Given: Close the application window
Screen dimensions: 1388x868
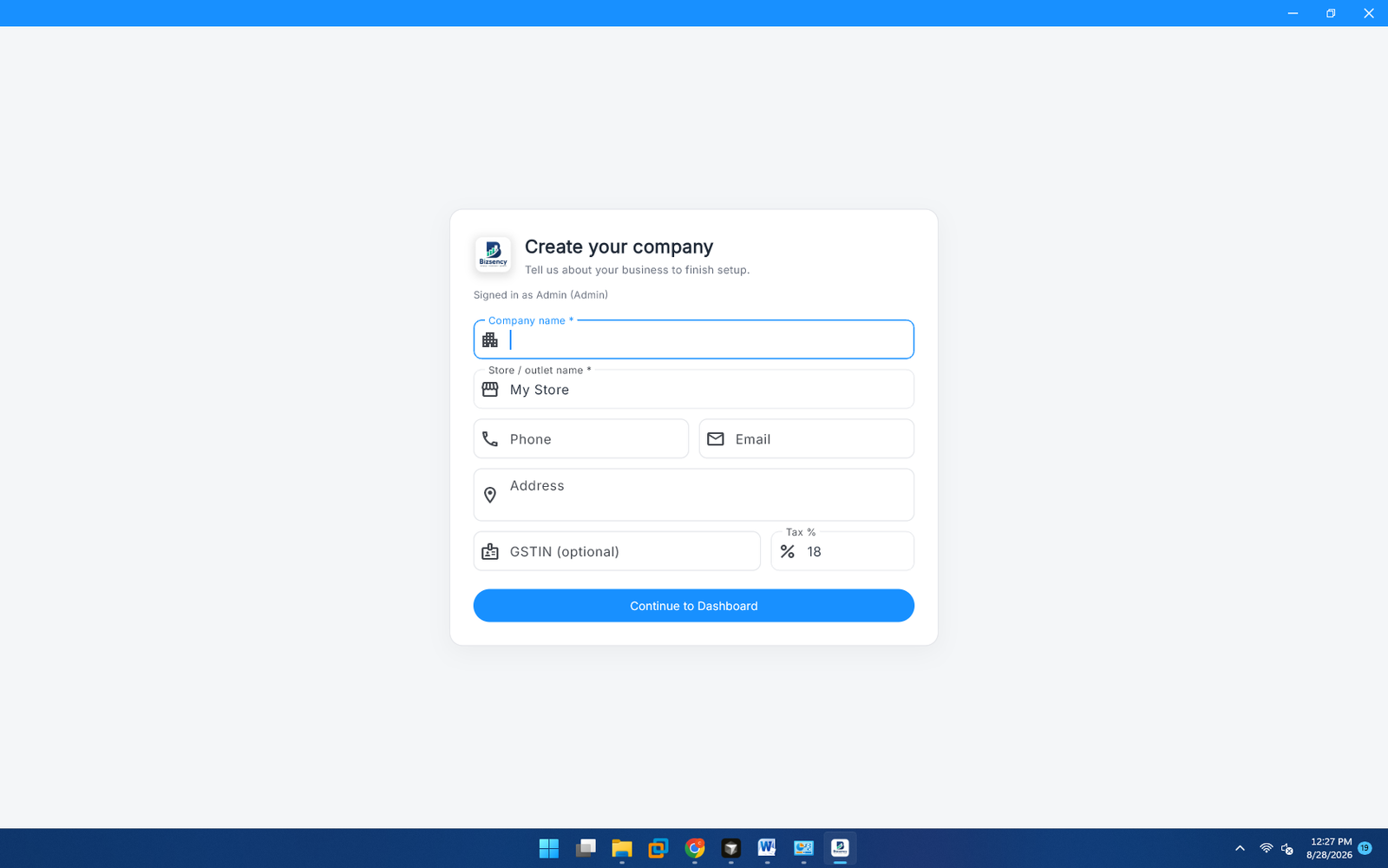Looking at the screenshot, I should click(x=1369, y=13).
